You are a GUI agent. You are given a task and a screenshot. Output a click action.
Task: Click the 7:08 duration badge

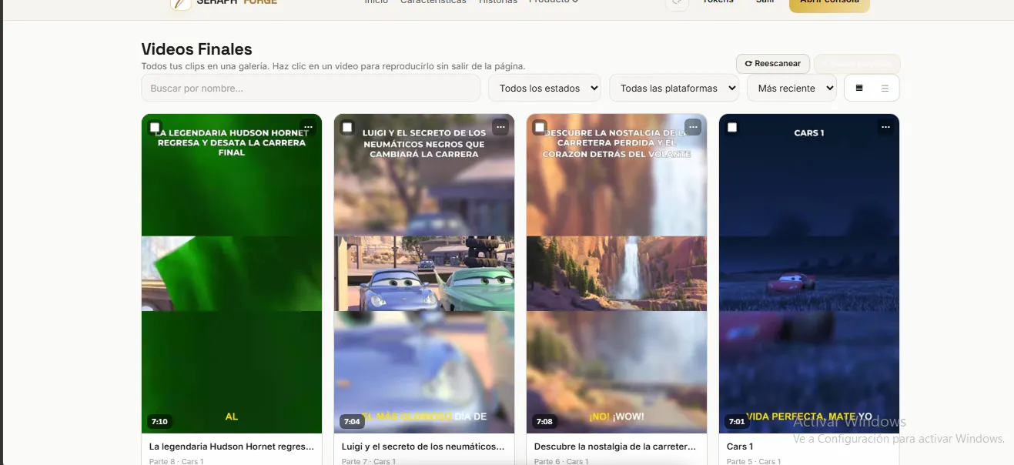pos(544,421)
